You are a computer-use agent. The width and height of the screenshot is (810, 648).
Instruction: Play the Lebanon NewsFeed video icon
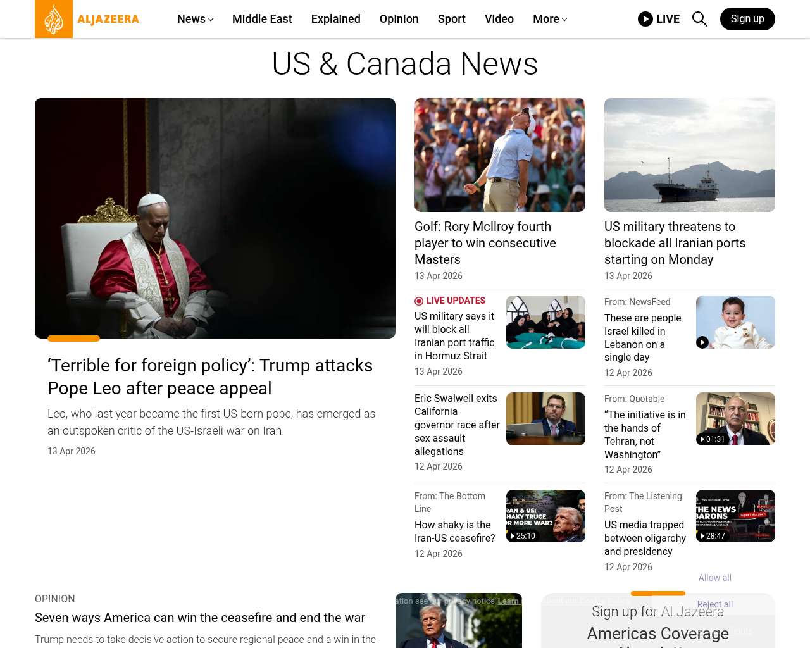[702, 342]
